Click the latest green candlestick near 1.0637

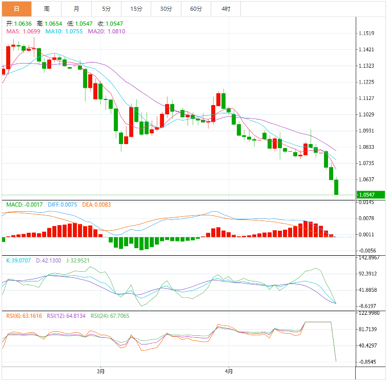336,187
